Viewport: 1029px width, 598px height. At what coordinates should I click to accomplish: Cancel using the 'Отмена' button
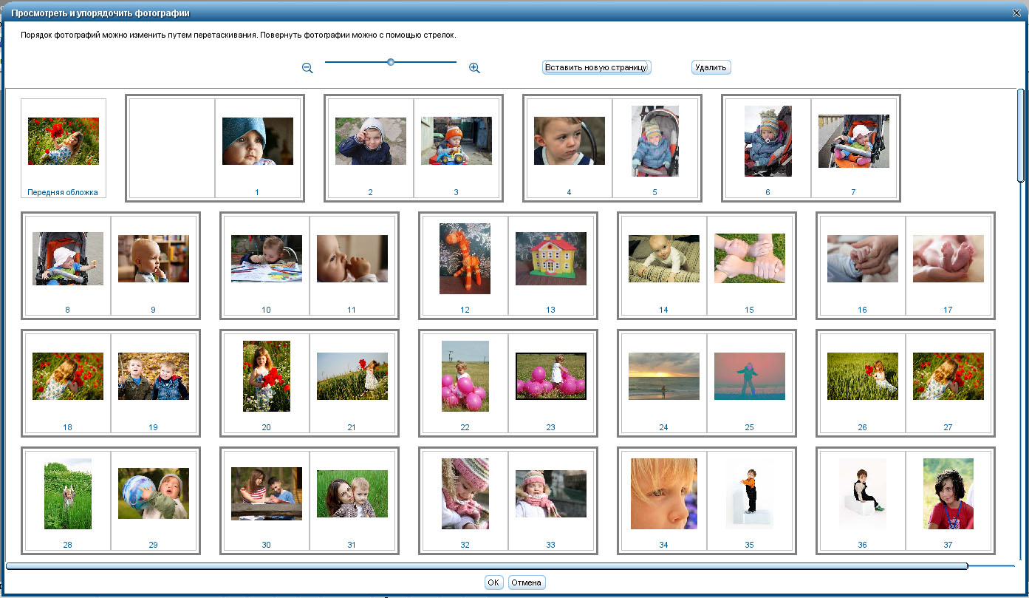pos(527,582)
